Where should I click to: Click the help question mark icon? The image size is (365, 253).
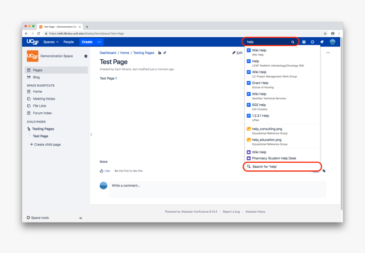pos(304,42)
